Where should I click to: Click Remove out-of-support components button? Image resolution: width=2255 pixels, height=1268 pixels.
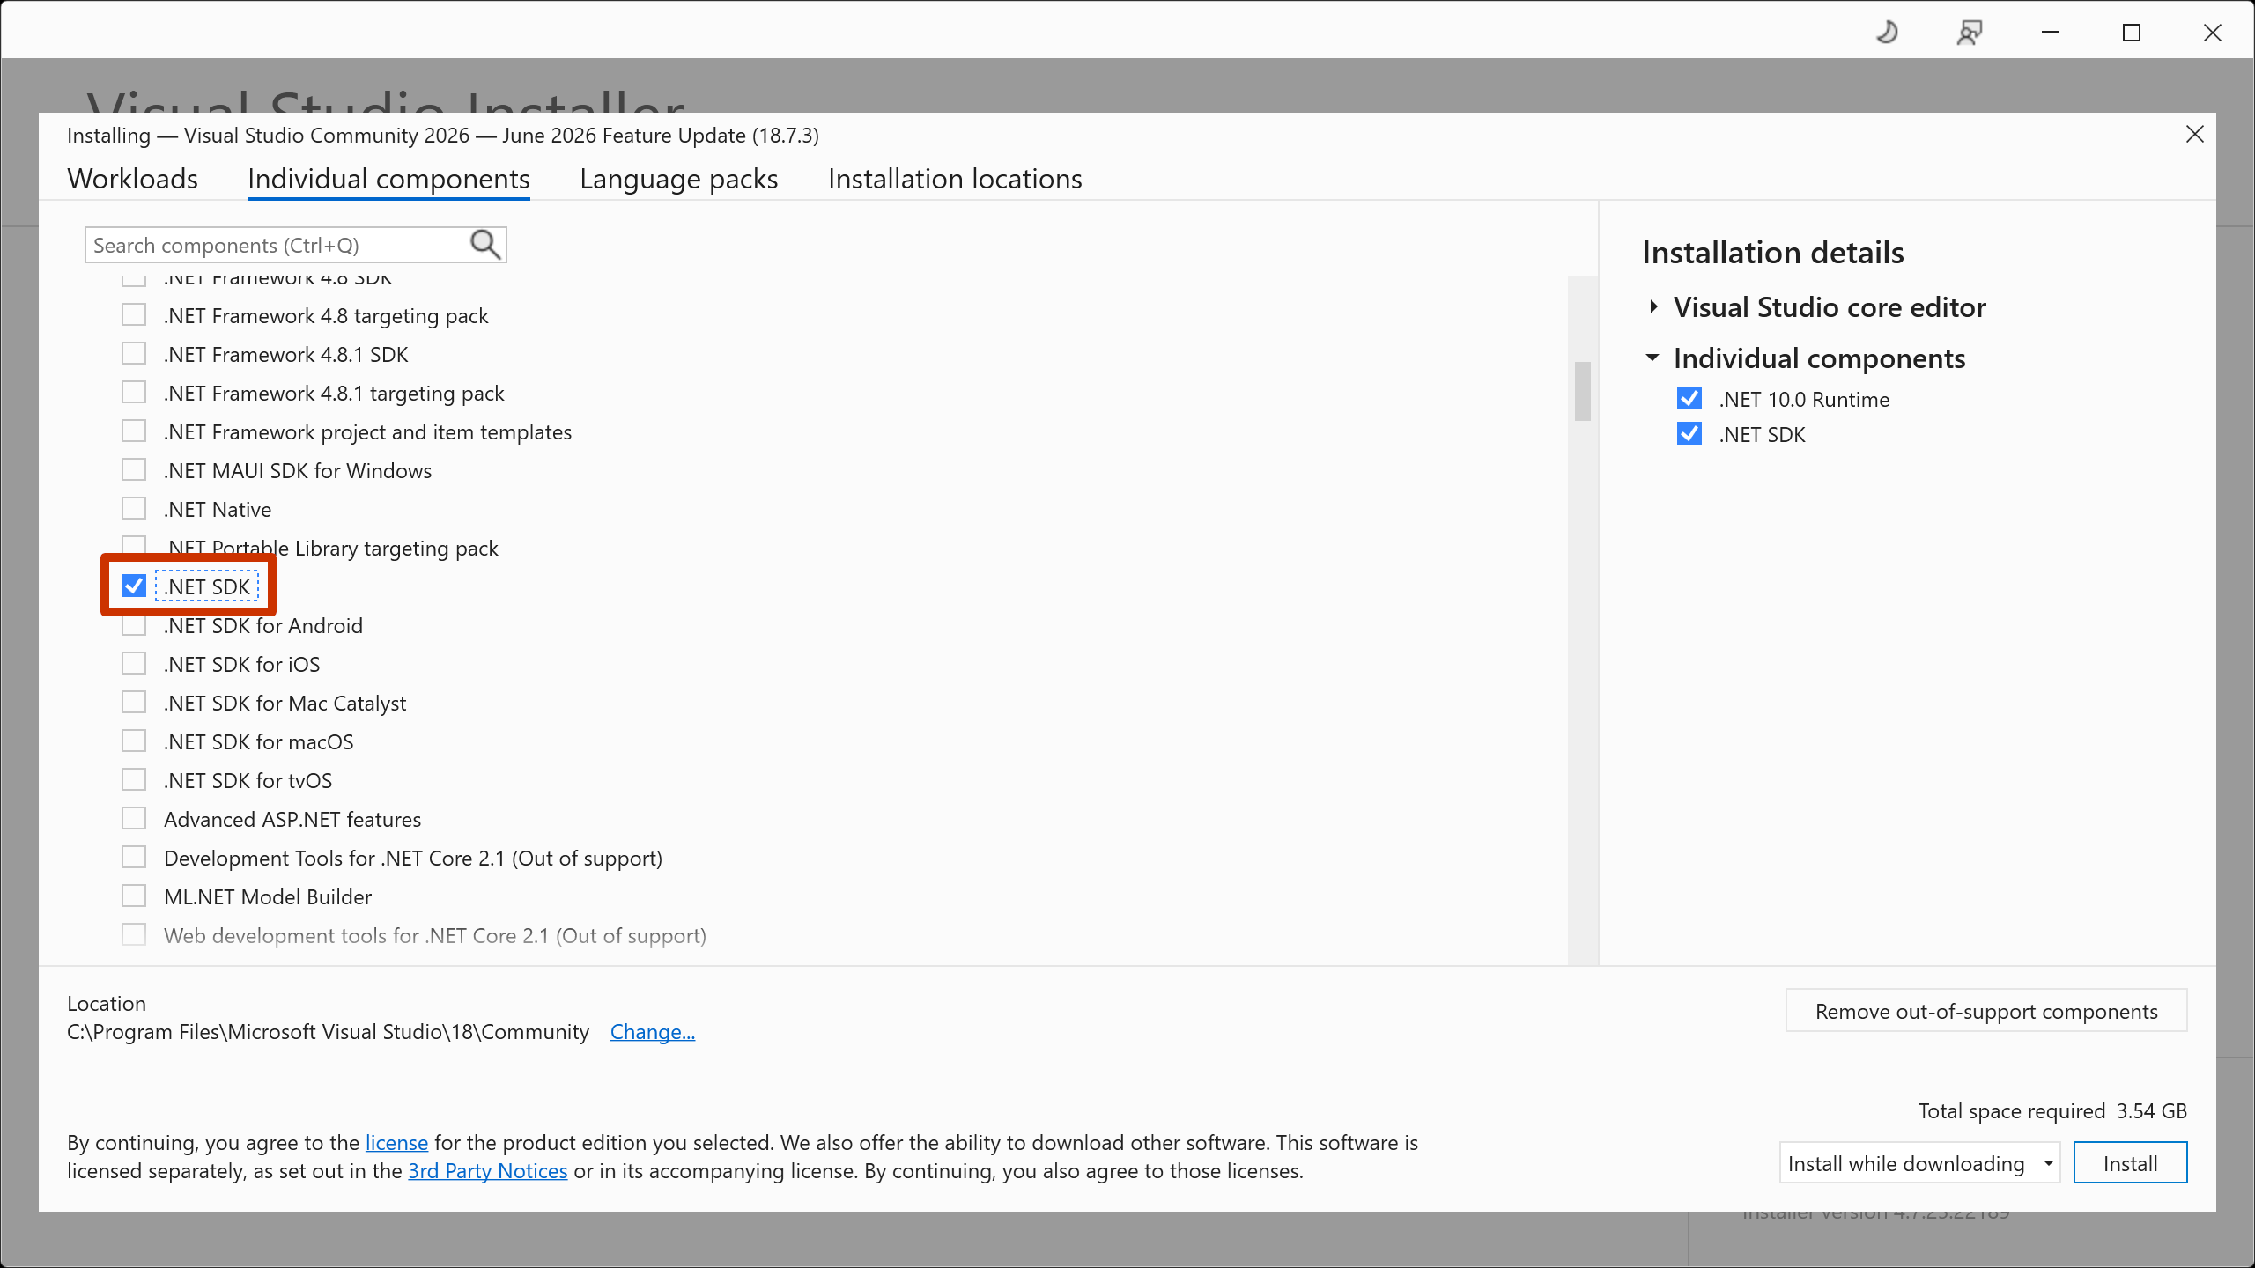pyautogui.click(x=1986, y=1011)
